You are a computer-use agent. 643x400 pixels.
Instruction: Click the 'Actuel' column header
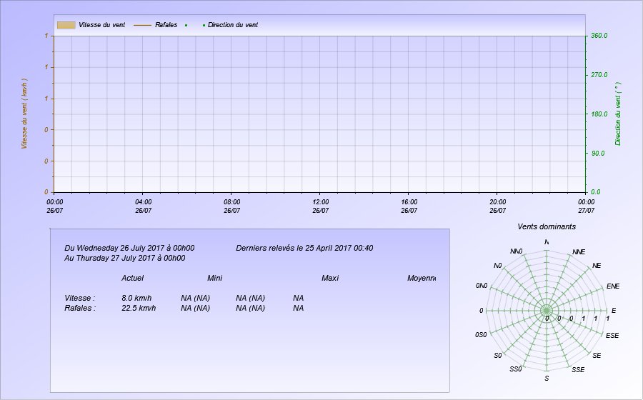click(x=132, y=279)
